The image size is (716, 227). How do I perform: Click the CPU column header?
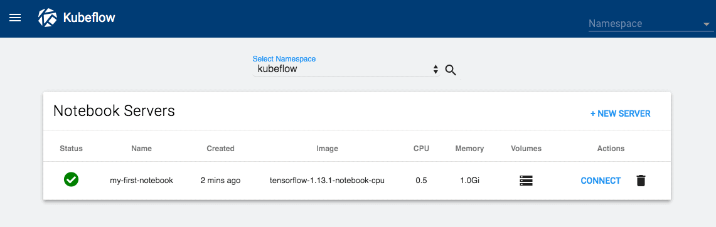tap(422, 149)
